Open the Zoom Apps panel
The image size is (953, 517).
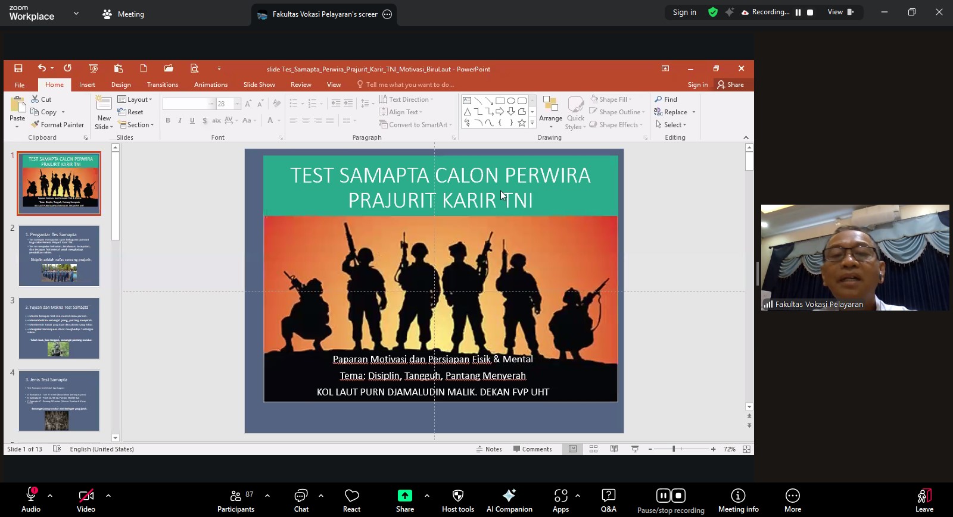point(560,500)
